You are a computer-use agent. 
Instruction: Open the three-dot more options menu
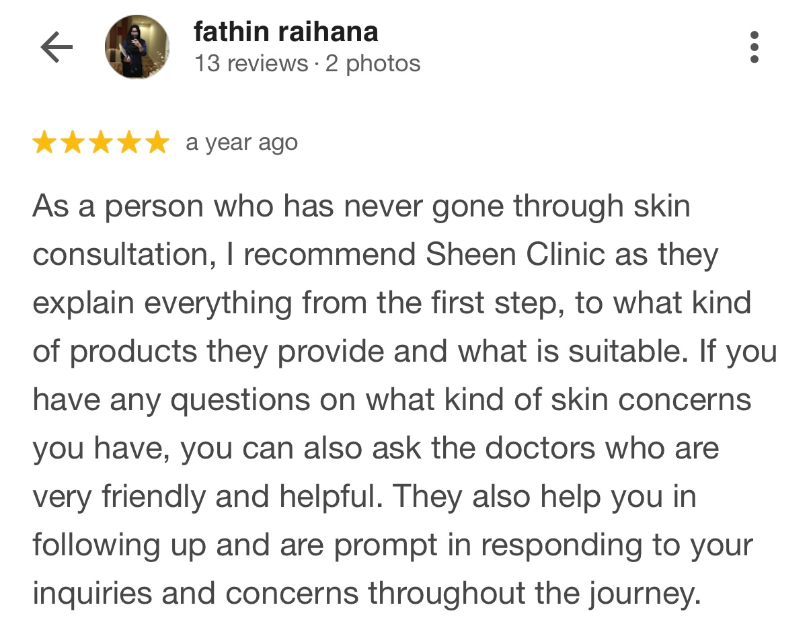pyautogui.click(x=754, y=47)
